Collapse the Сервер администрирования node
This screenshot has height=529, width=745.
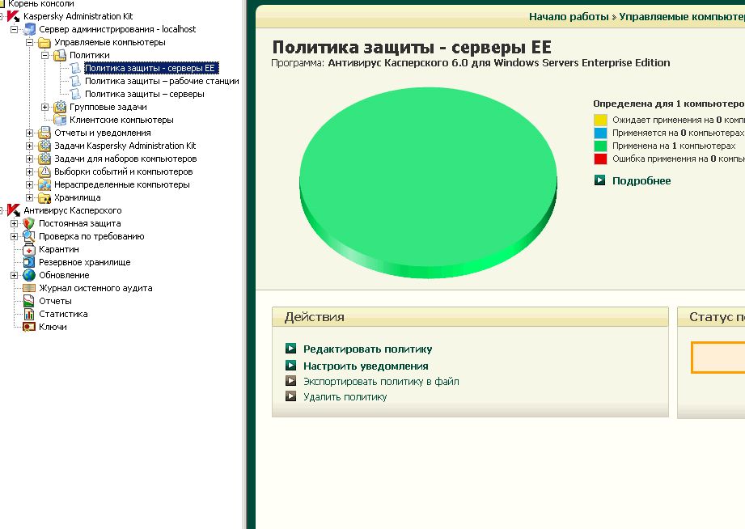[x=15, y=29]
